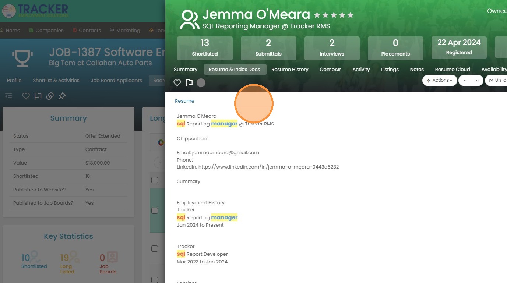Image resolution: width=507 pixels, height=283 pixels.
Task: Click the 19 Long Listed key statistic
Action: pos(69,263)
